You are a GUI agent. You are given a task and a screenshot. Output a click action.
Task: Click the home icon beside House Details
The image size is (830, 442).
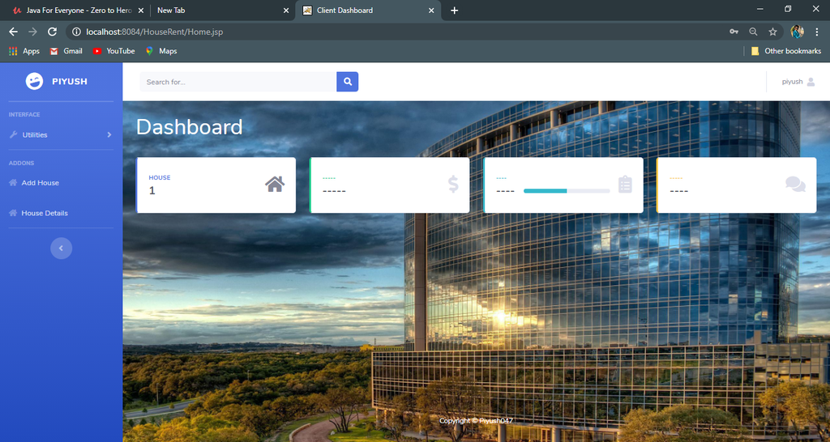point(13,213)
